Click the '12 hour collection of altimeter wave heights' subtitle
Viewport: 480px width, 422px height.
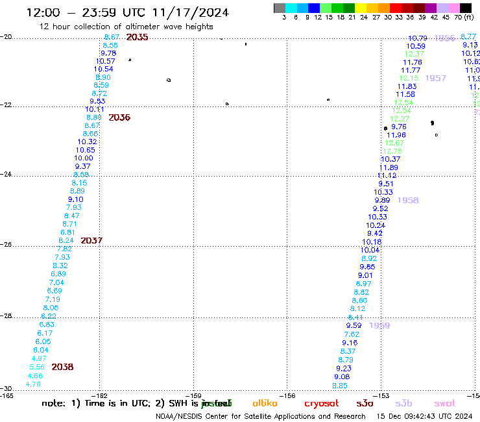pos(126,27)
